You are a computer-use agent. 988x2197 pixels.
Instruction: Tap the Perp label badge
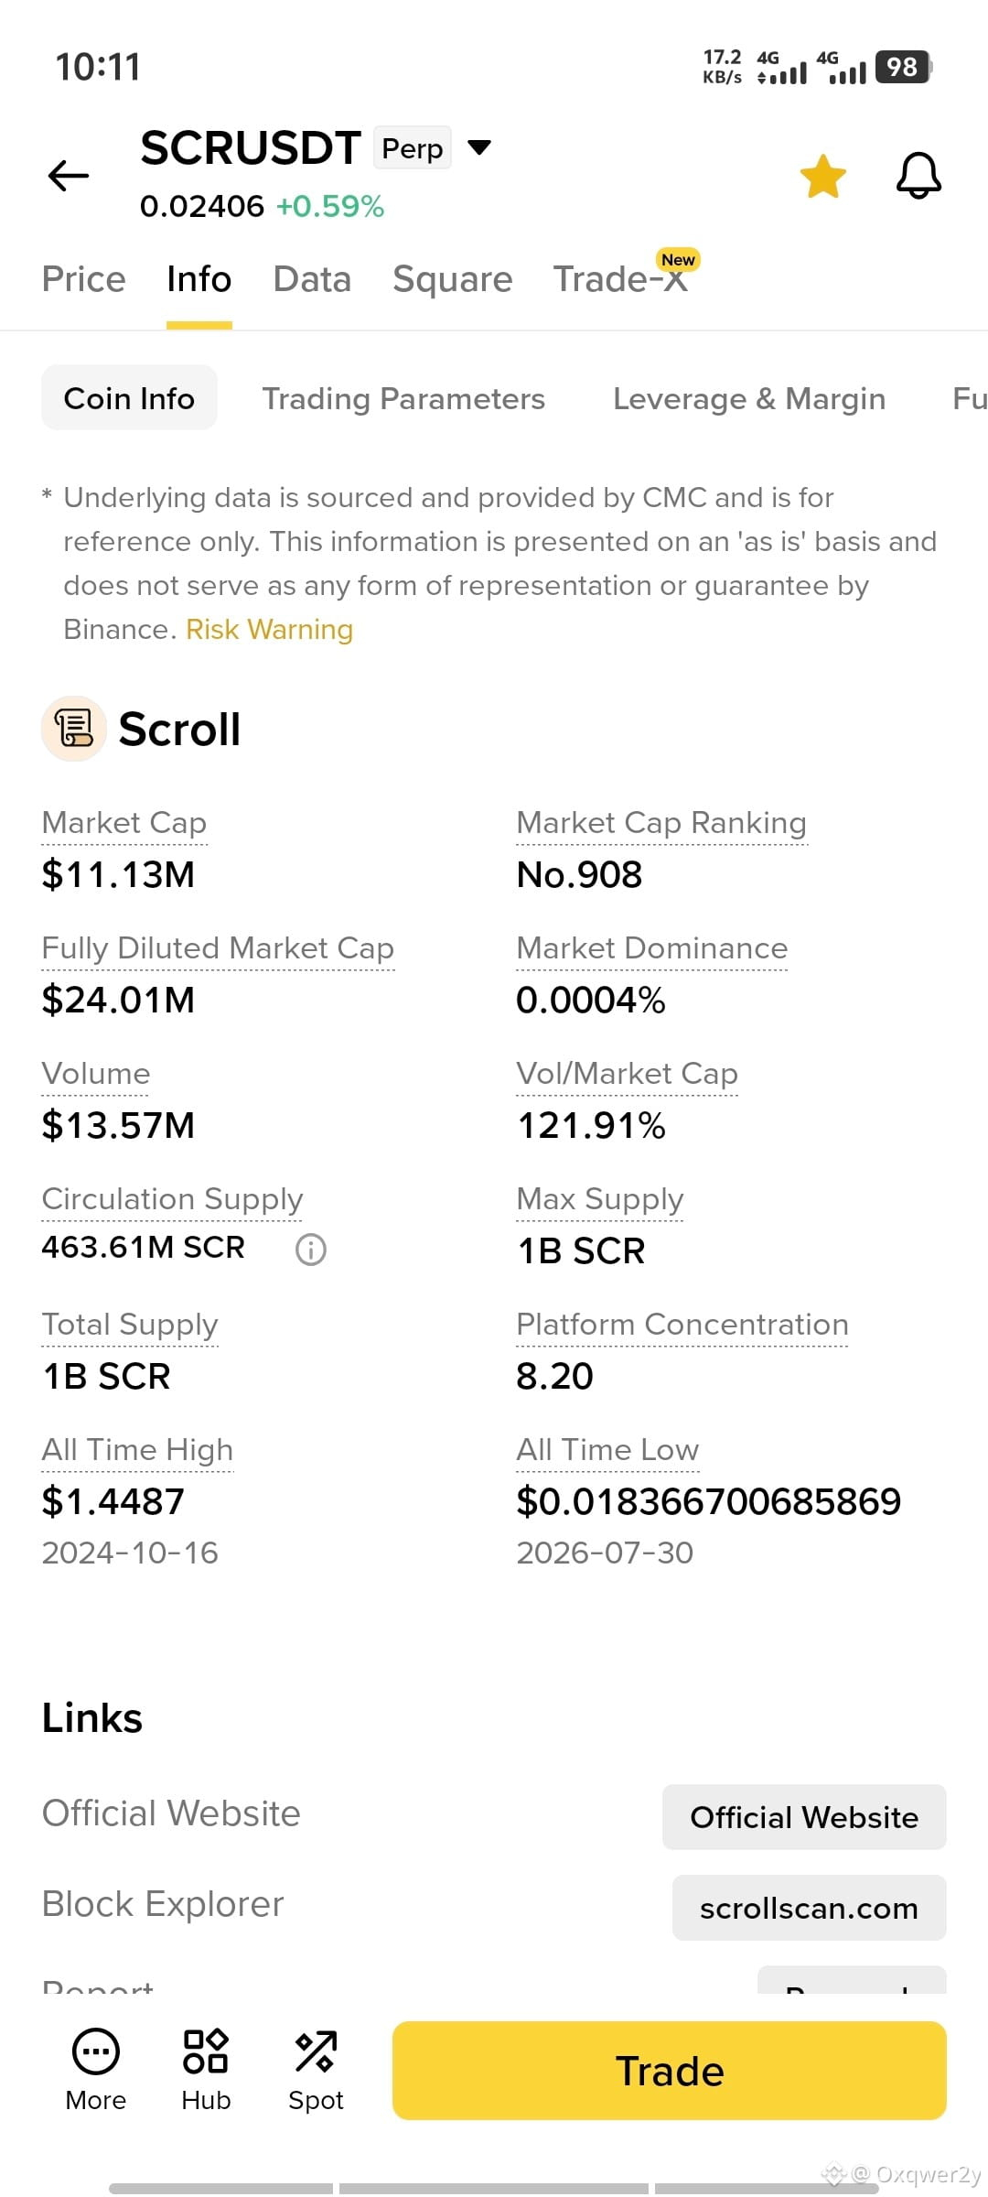413,147
